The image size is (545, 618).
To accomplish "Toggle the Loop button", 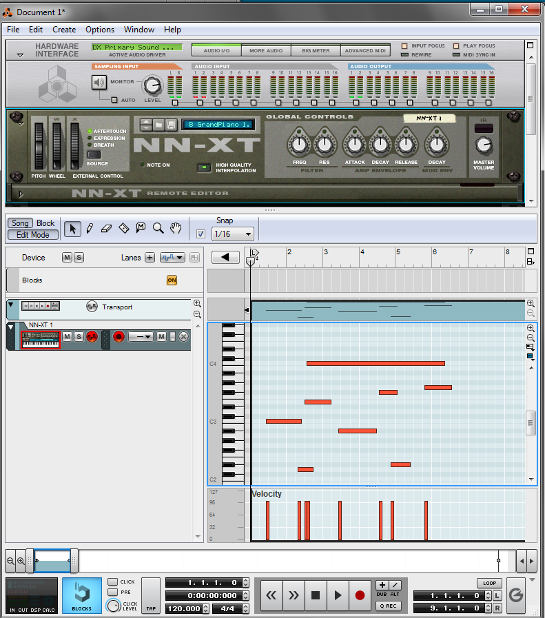I will 489,583.
